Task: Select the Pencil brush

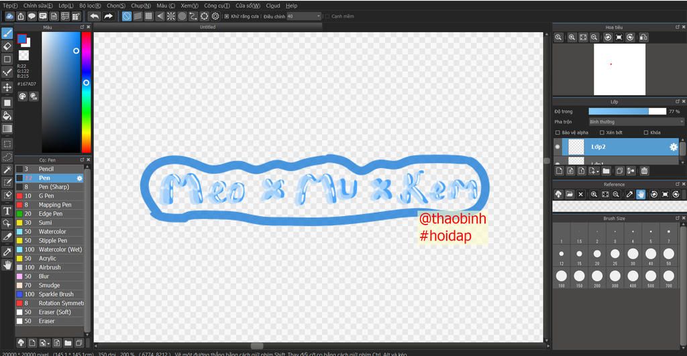Action: point(50,169)
